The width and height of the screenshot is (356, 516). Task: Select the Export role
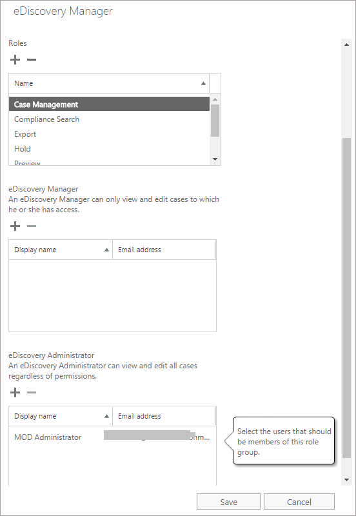[109, 134]
